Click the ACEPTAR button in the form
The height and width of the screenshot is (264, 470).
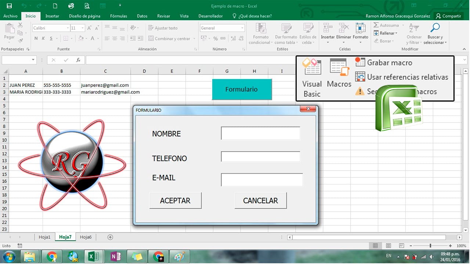pos(175,201)
